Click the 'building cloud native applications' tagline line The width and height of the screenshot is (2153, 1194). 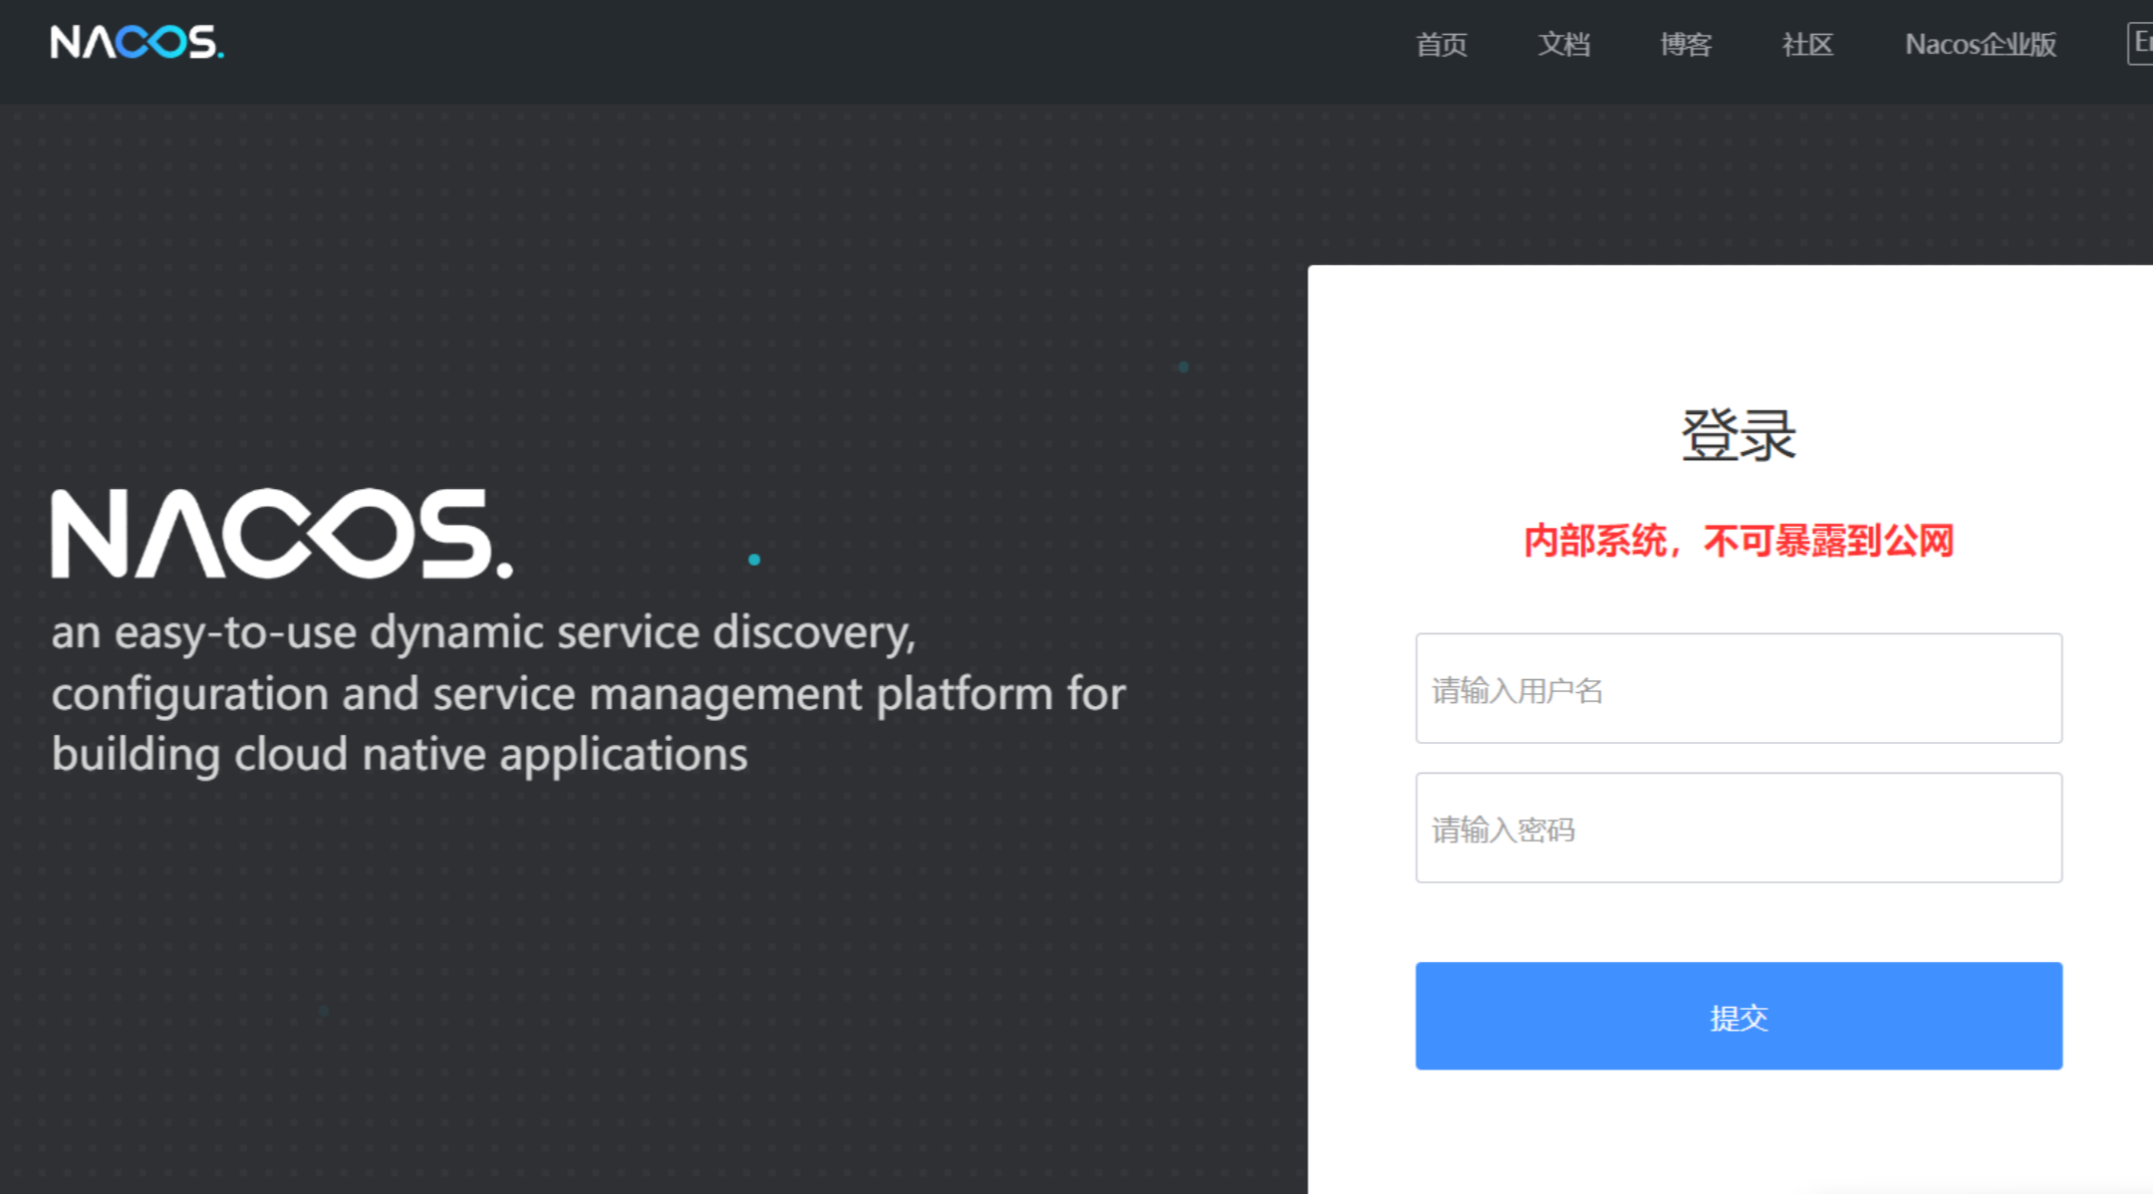point(399,755)
